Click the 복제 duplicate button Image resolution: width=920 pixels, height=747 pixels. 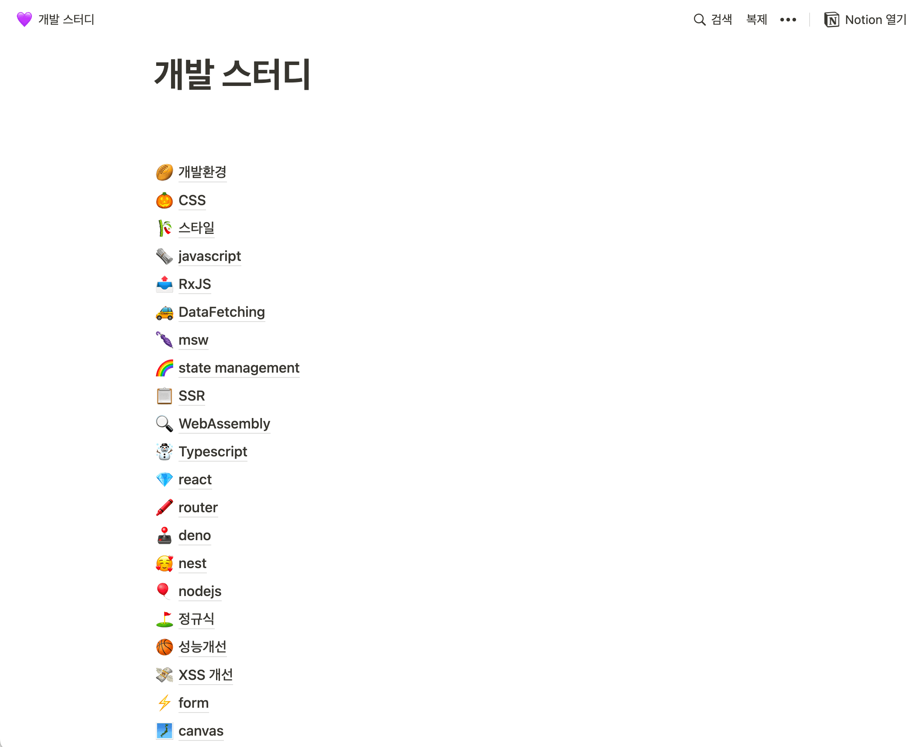click(x=757, y=20)
